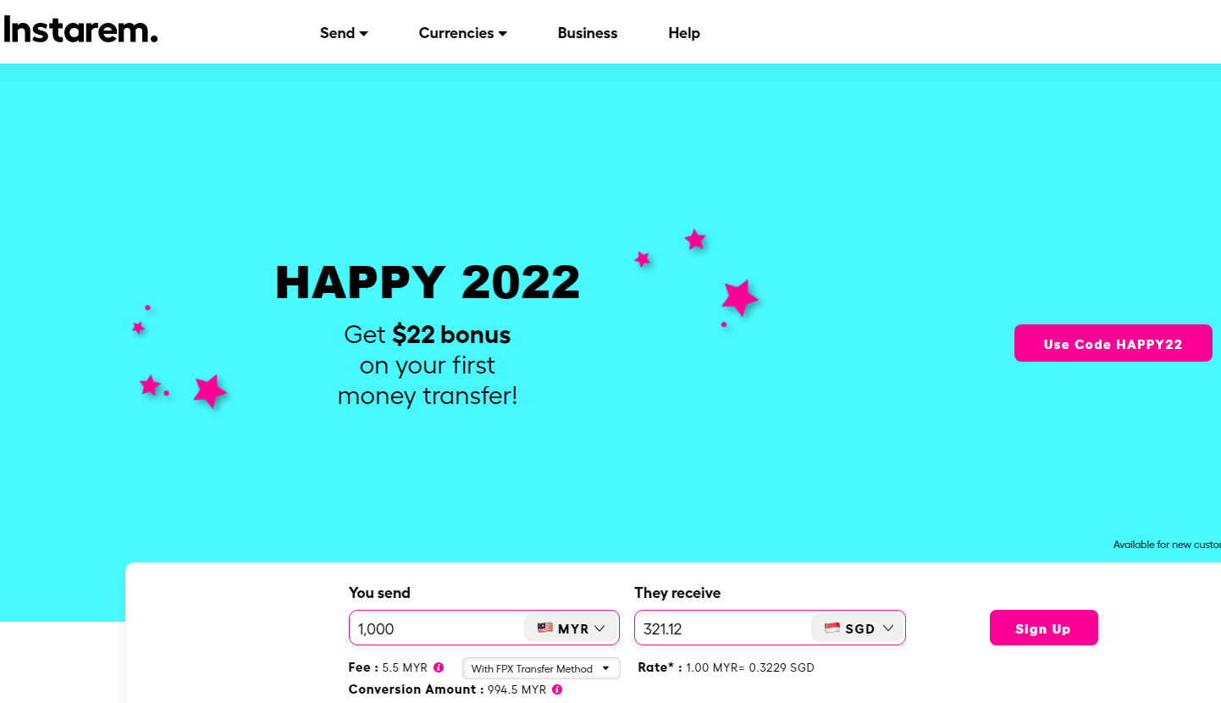Click the large pink star right of HAPPY 2022

tap(739, 297)
